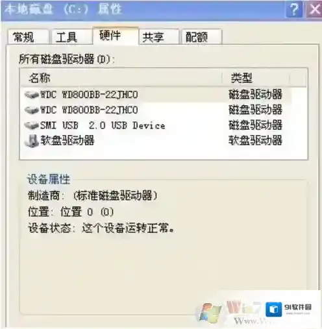322x329 pixels.
Task: Click 磁盘驱动器 type of USB device row
Action: tap(255, 125)
